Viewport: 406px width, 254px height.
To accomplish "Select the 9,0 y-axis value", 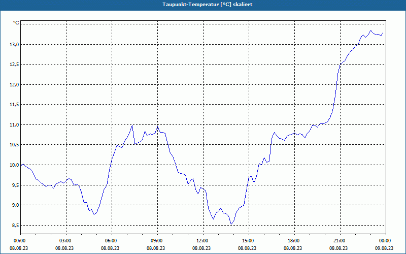I will pyautogui.click(x=16, y=205).
